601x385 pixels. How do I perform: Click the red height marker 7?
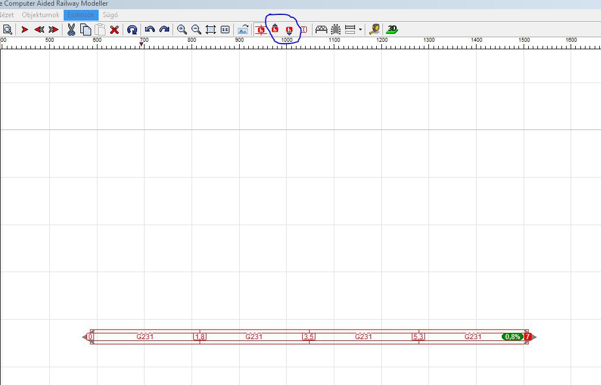pyautogui.click(x=528, y=337)
